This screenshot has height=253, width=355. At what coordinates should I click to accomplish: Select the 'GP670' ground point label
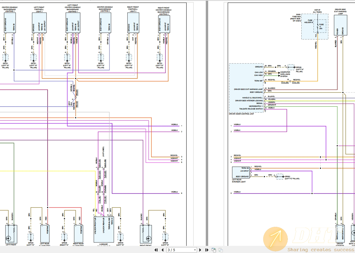(120, 243)
